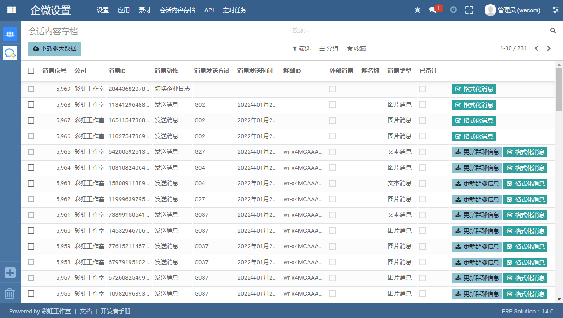Click 格式化消息 for row 5,969
The height and width of the screenshot is (318, 563).
tap(474, 89)
